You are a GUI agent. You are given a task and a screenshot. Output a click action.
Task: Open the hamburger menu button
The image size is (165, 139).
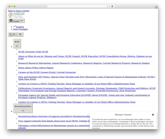pyautogui.click(x=20, y=35)
